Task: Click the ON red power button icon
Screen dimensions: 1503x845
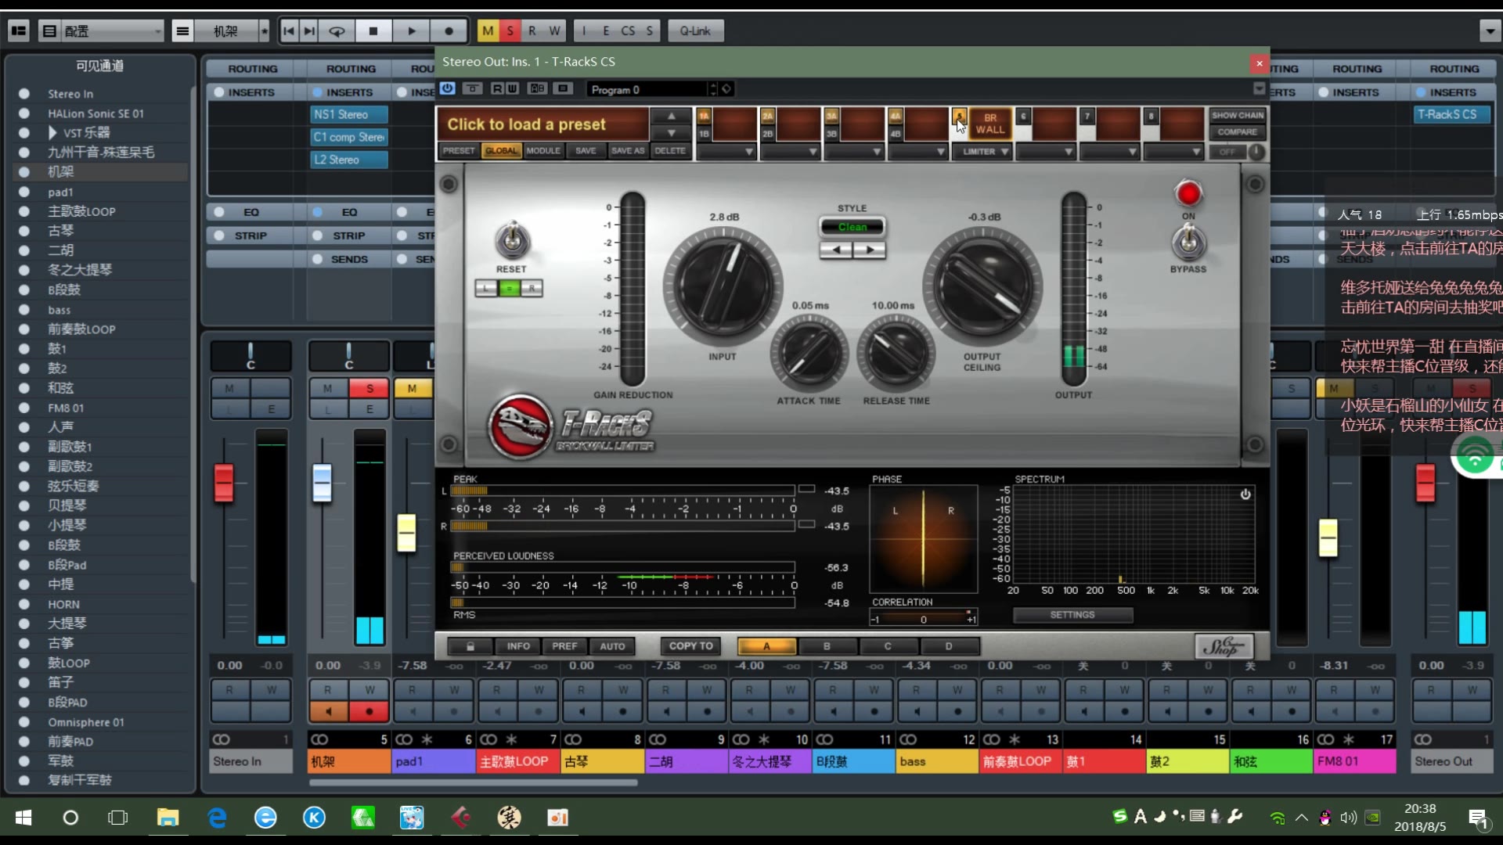Action: click(x=1188, y=194)
